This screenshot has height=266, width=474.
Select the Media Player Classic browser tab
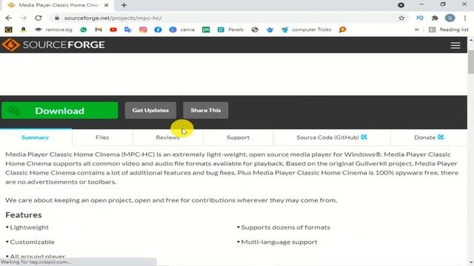[x=58, y=5]
